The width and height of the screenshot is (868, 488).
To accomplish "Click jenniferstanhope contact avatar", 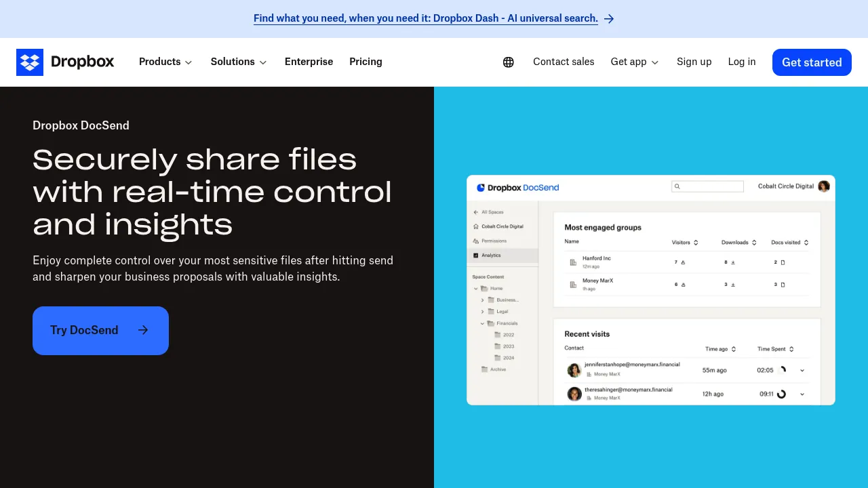I will point(574,370).
